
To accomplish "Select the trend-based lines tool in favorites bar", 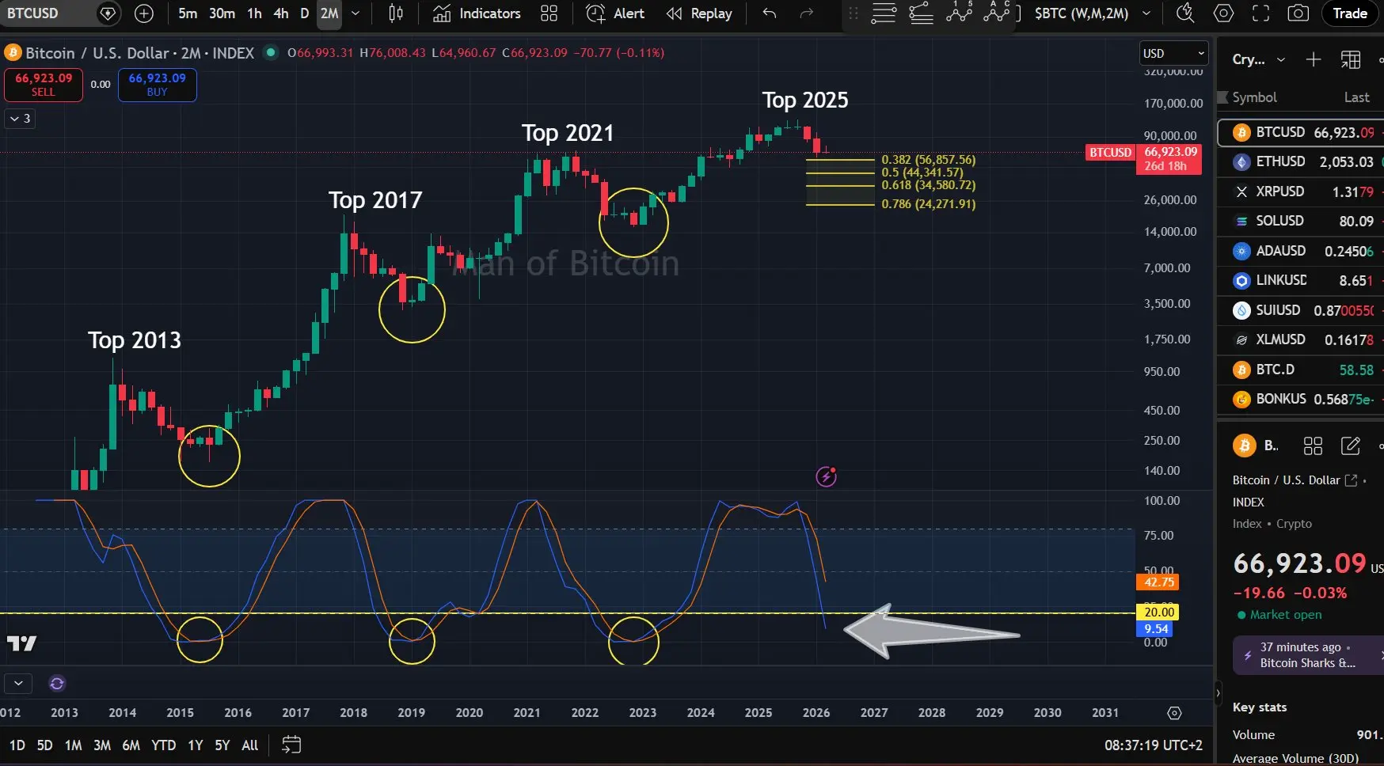I will point(921,13).
